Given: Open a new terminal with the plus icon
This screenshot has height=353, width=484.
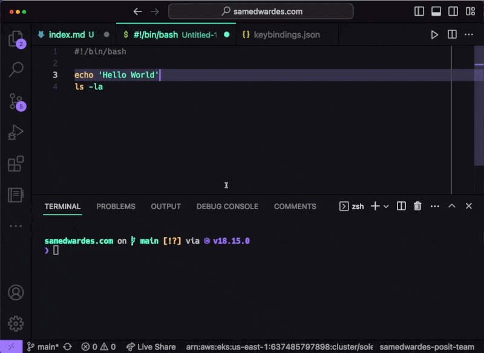Looking at the screenshot, I should [x=375, y=206].
